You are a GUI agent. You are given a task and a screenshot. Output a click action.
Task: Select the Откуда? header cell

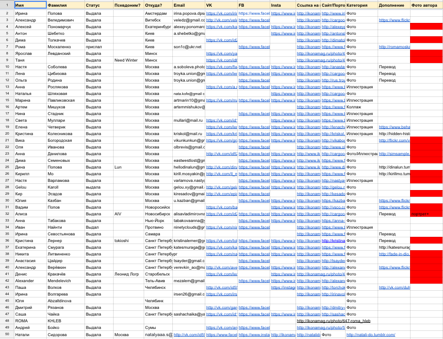click(158, 5)
